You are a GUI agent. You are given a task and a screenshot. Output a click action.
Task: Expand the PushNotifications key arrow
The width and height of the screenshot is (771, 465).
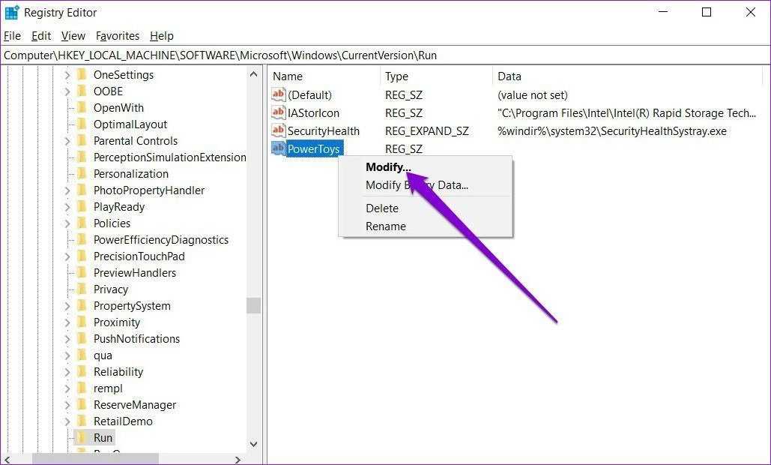[x=67, y=338]
